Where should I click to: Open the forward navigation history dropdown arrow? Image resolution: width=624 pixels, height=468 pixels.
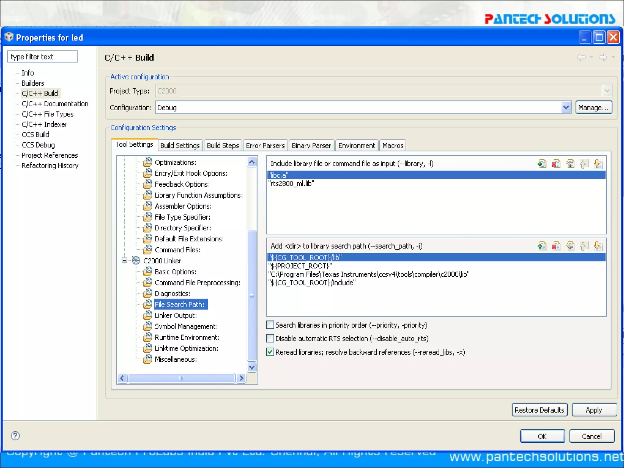click(613, 57)
